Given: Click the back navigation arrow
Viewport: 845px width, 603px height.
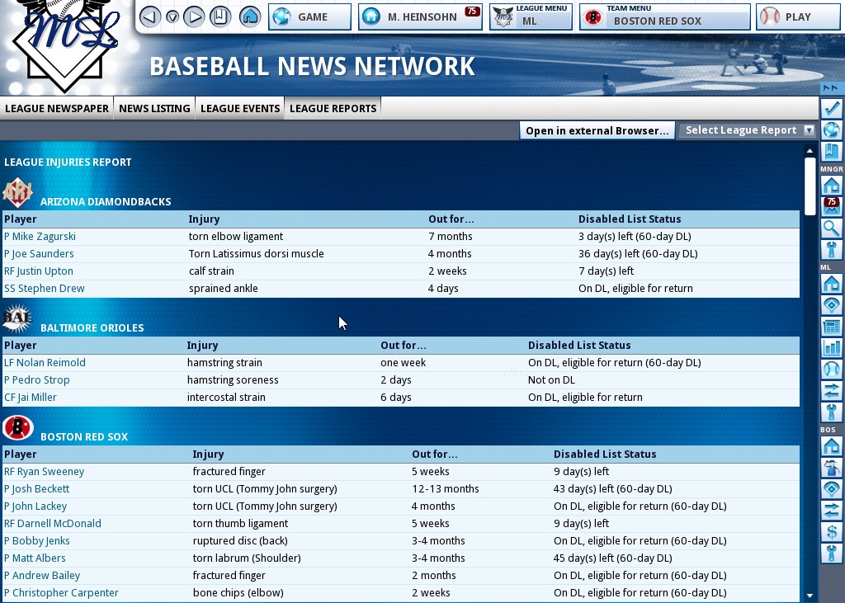Looking at the screenshot, I should coord(150,16).
